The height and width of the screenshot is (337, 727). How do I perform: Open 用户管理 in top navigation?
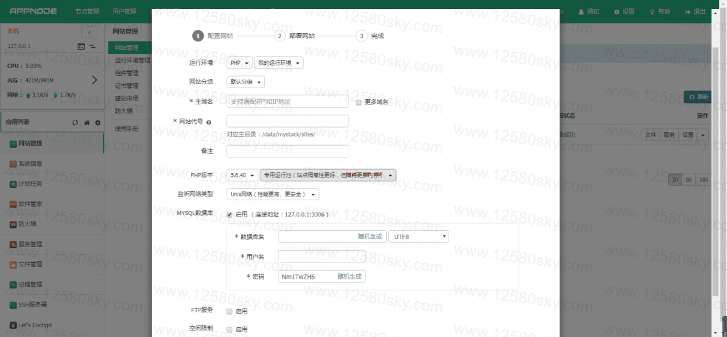pyautogui.click(x=124, y=12)
